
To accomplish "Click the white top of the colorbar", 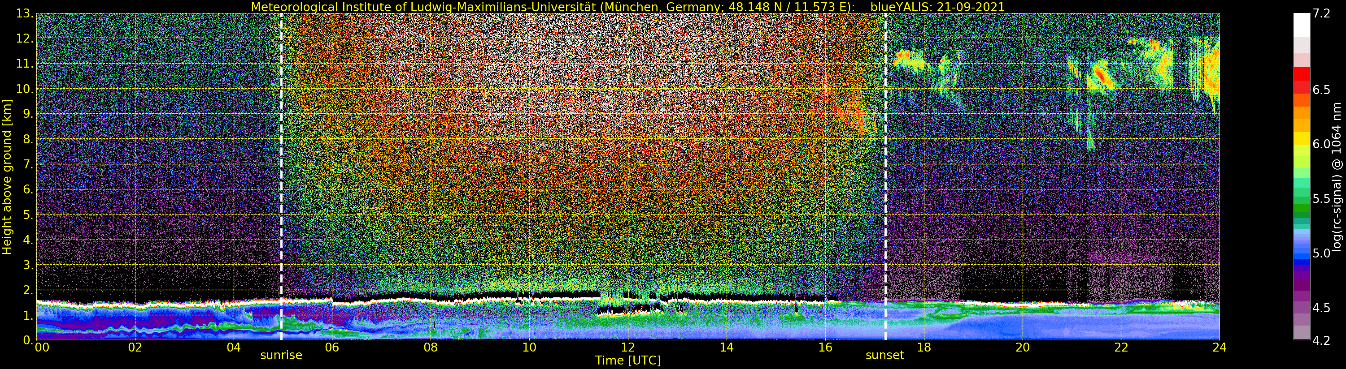I will [1302, 23].
